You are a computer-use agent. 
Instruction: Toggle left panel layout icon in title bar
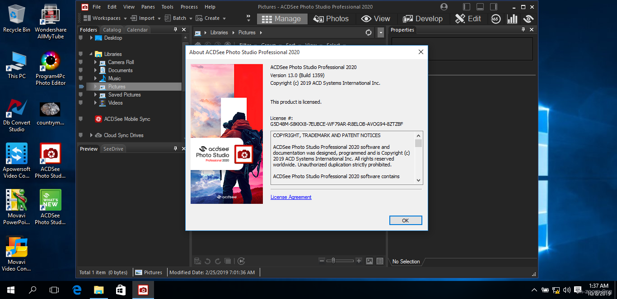point(467,7)
